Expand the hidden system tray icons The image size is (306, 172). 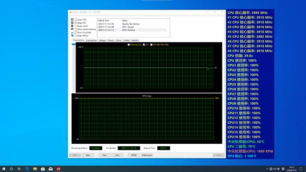(267, 169)
